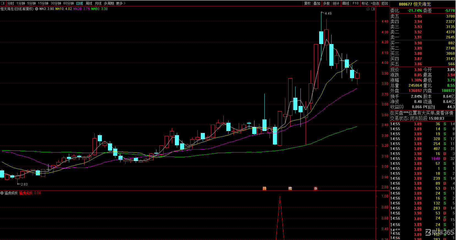Screen dimensions: 456x240
Task: Click the 2.83 low price label
Action: [24, 184]
